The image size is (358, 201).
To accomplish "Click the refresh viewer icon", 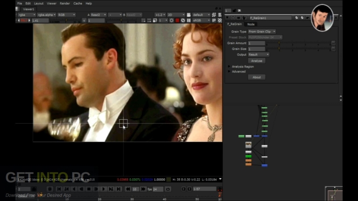I will tap(183, 20).
